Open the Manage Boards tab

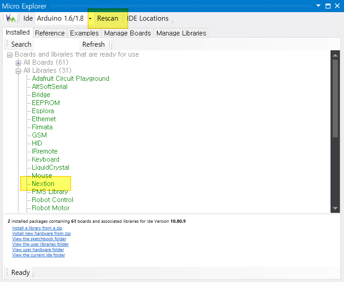tap(127, 33)
